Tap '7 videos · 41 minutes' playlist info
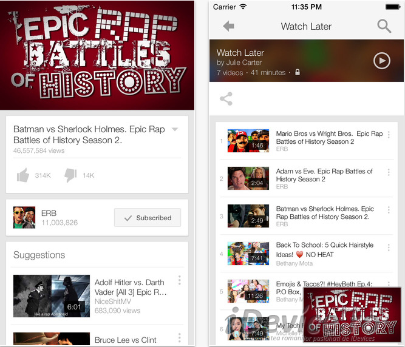Image resolution: width=405 pixels, height=347 pixels. coord(251,73)
